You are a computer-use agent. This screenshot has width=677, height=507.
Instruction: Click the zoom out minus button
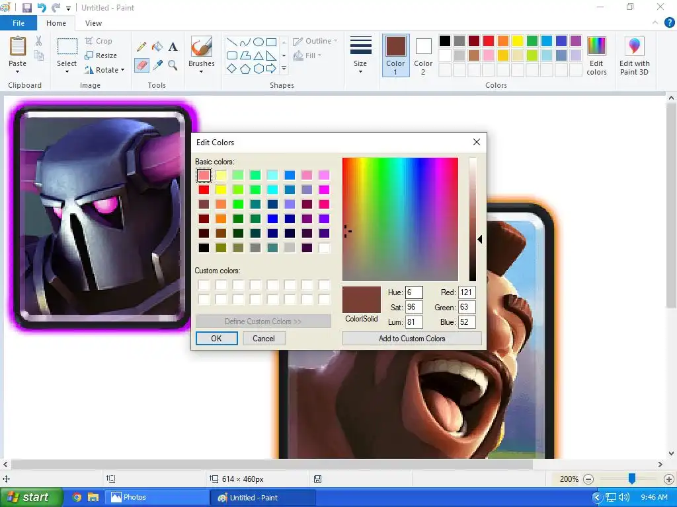point(588,479)
